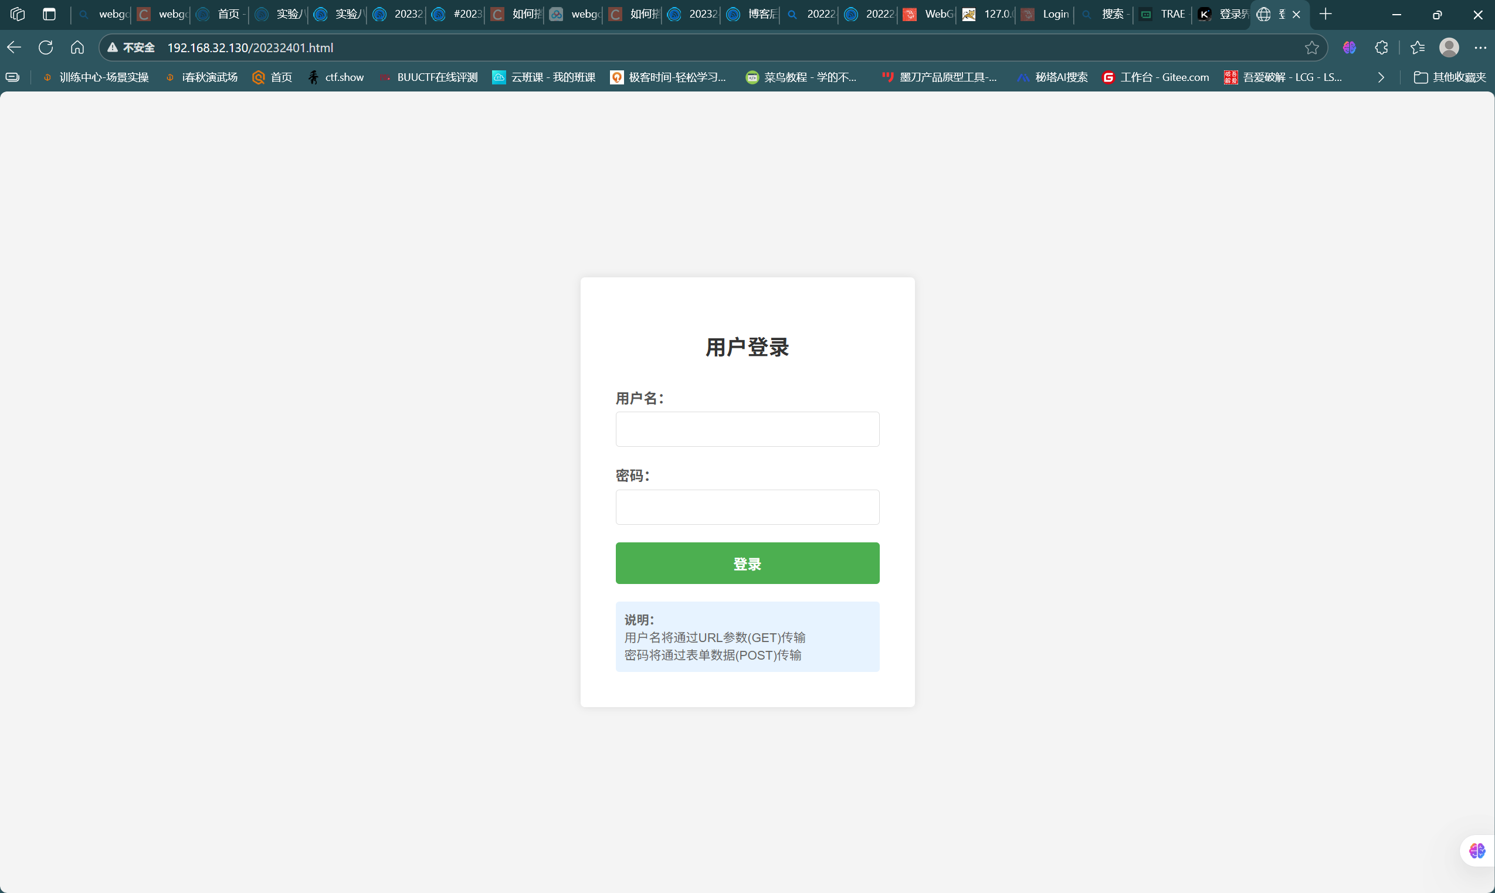The image size is (1495, 893).
Task: Refresh the page with the reload icon
Action: coord(46,47)
